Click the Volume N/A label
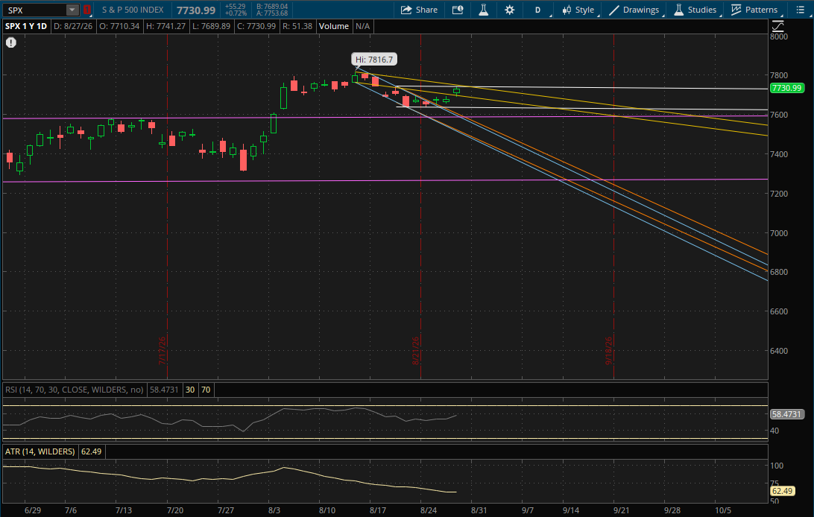 [344, 27]
